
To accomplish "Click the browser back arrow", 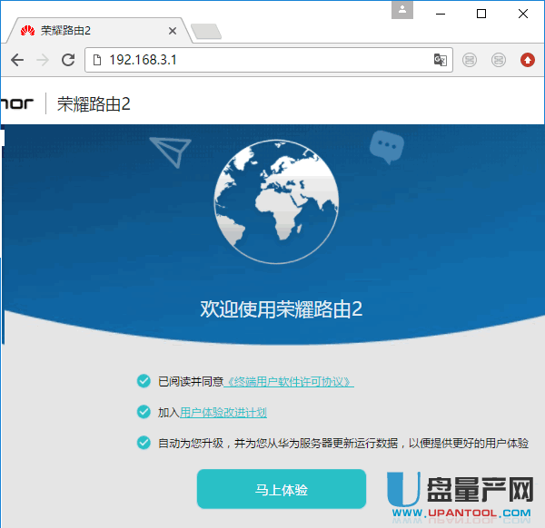I will coord(17,60).
